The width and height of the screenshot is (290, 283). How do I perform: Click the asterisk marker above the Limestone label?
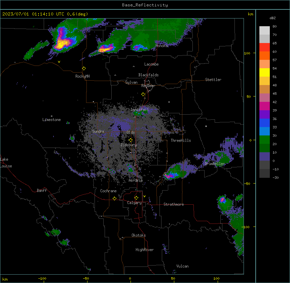(51, 116)
